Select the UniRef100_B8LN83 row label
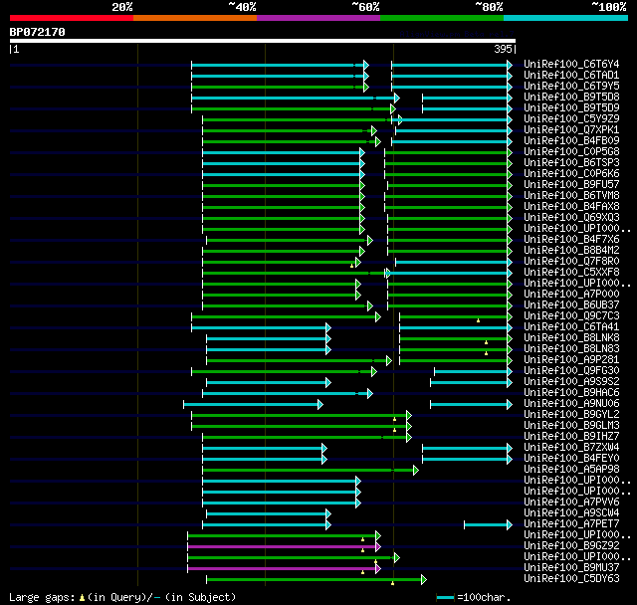Screen dimensions: 637x605 [571, 349]
